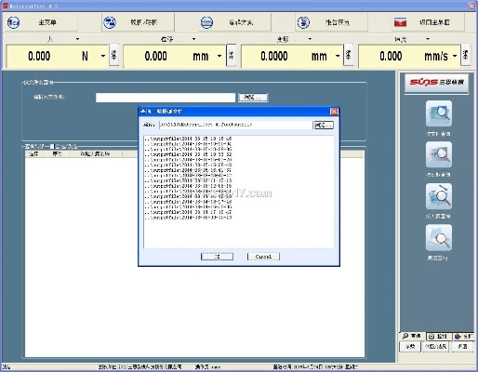Image resolution: width=478 pixels, height=372 pixels.
Task: Select the last outputfile entry in the dialog list
Action: pos(188,218)
